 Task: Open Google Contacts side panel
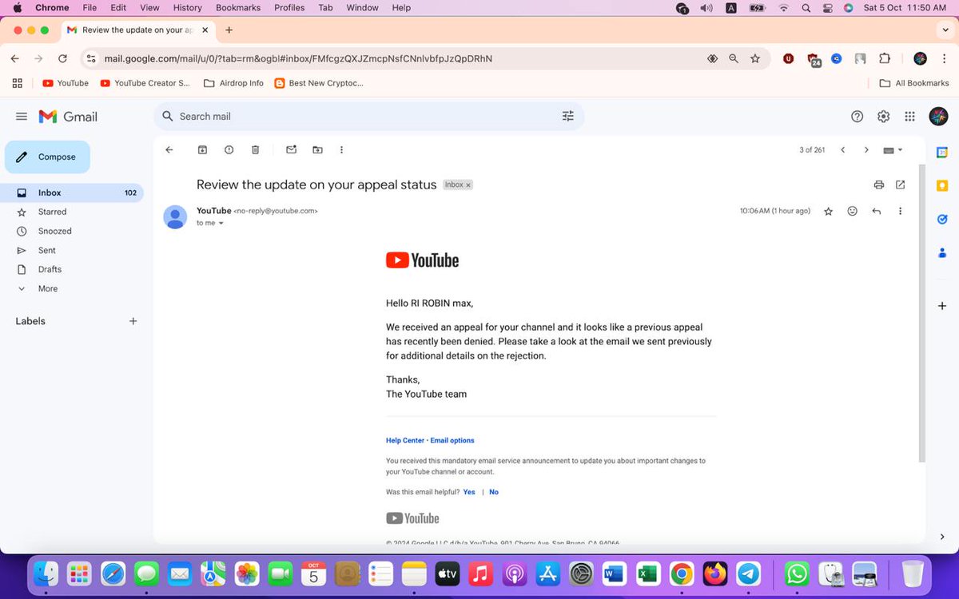[942, 253]
